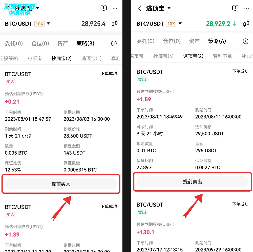Screen dimensions: 253x252
Task: Expand BTC/USDT pair dropdown in left panel
Action: click(x=48, y=24)
